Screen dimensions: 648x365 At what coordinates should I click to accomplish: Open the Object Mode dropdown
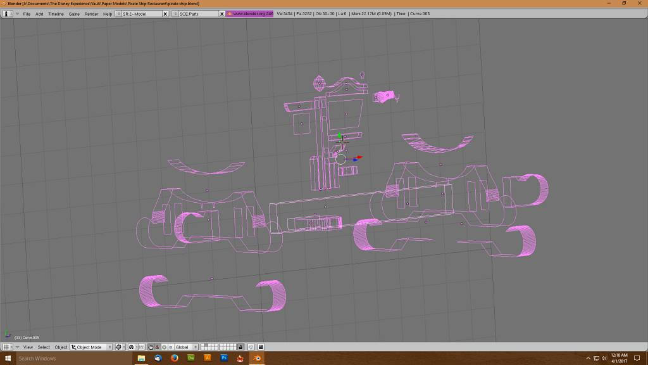pyautogui.click(x=91, y=347)
